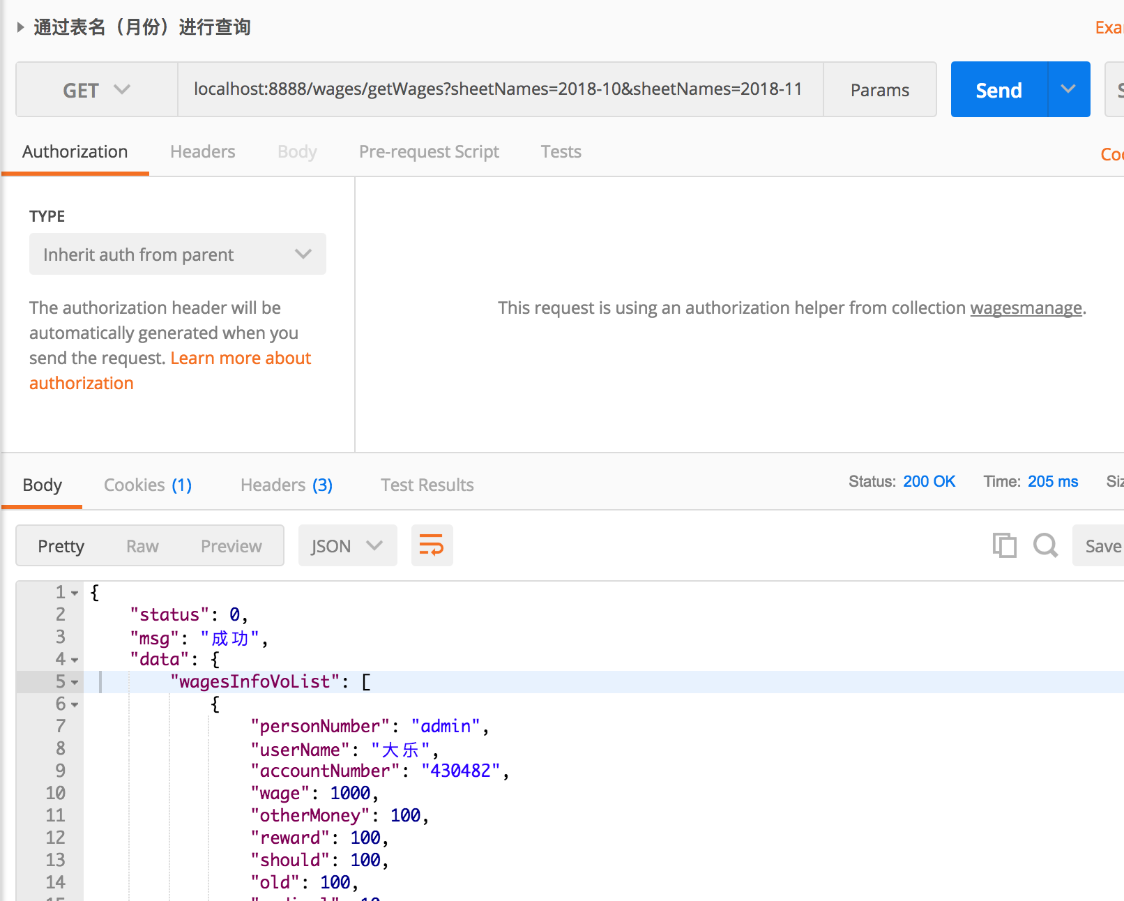Click the Save response button
The width and height of the screenshot is (1124, 901).
pos(1098,545)
